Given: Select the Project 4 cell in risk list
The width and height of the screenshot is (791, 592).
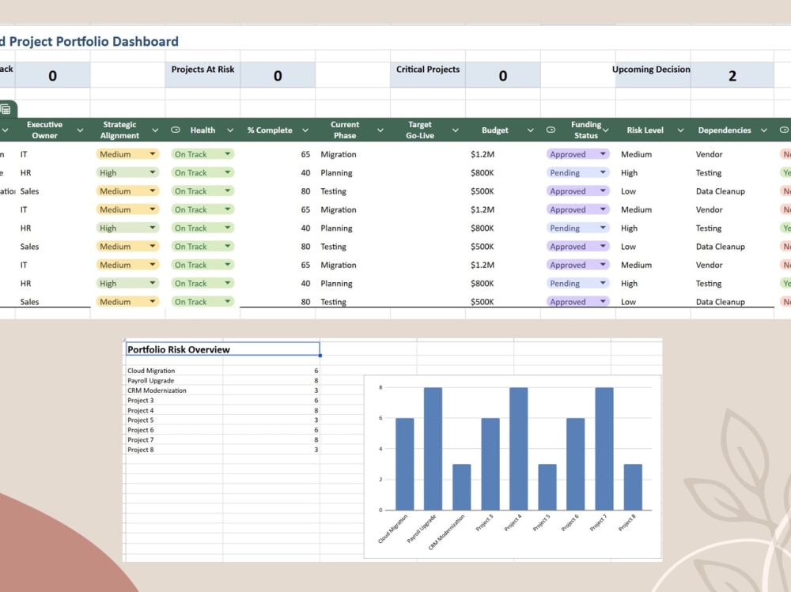Looking at the screenshot, I should coord(174,410).
